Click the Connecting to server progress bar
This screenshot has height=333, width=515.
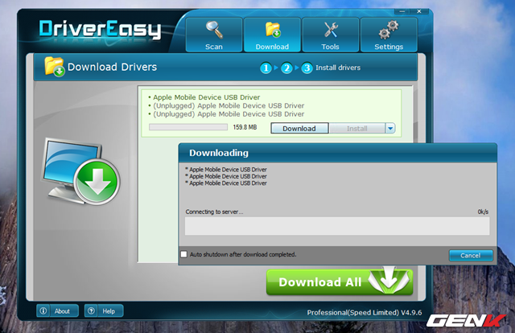point(336,226)
